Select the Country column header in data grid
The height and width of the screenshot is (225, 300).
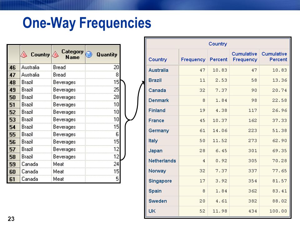tap(36, 54)
